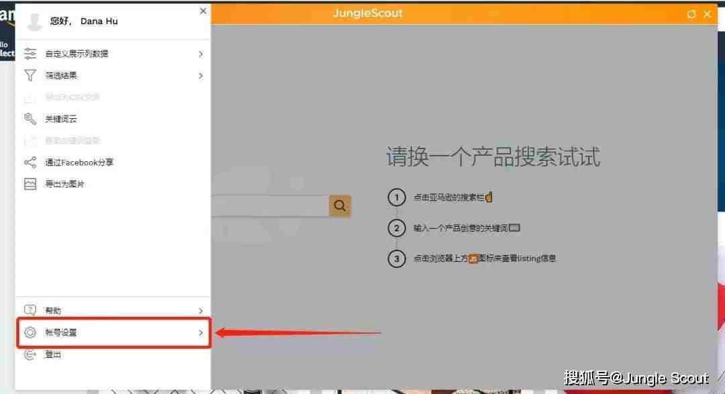Click the help question mark icon
This screenshot has width=725, height=394.
pyautogui.click(x=30, y=310)
